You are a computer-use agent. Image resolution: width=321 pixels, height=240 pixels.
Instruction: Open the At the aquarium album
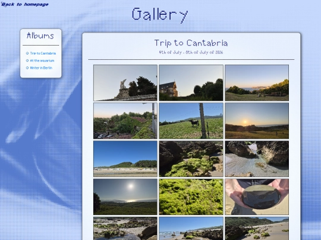pyautogui.click(x=42, y=60)
